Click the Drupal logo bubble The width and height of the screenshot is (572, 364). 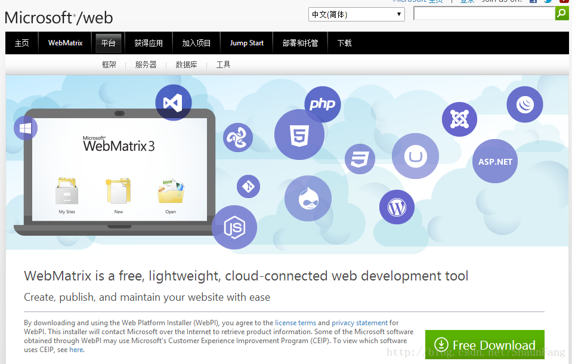coord(308,199)
